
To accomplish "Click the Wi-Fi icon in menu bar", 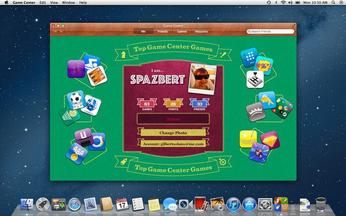I will [x=283, y=2].
